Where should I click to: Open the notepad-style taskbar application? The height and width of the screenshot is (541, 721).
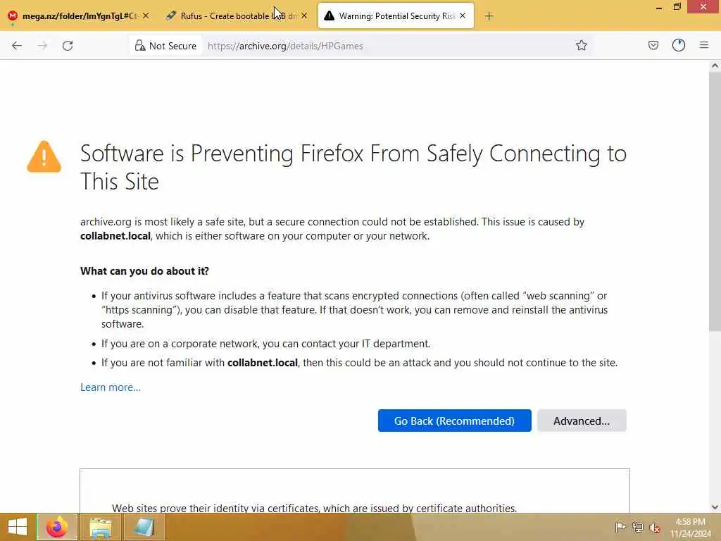[x=144, y=527]
